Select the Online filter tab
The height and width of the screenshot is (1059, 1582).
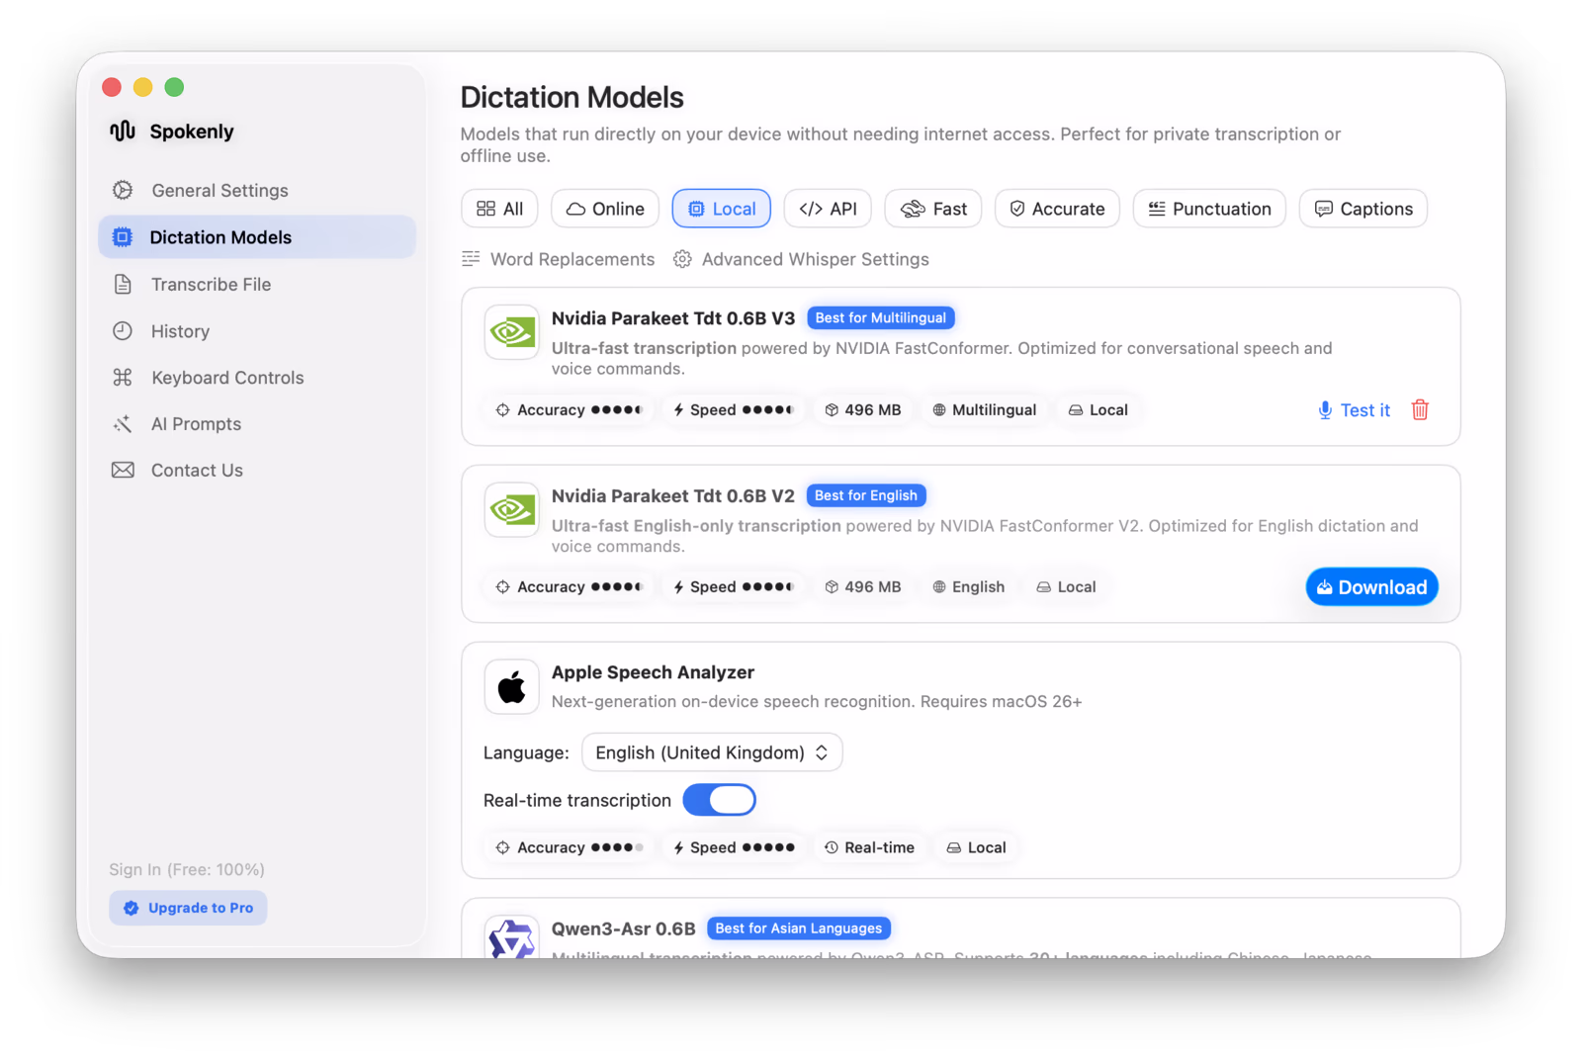(x=605, y=209)
